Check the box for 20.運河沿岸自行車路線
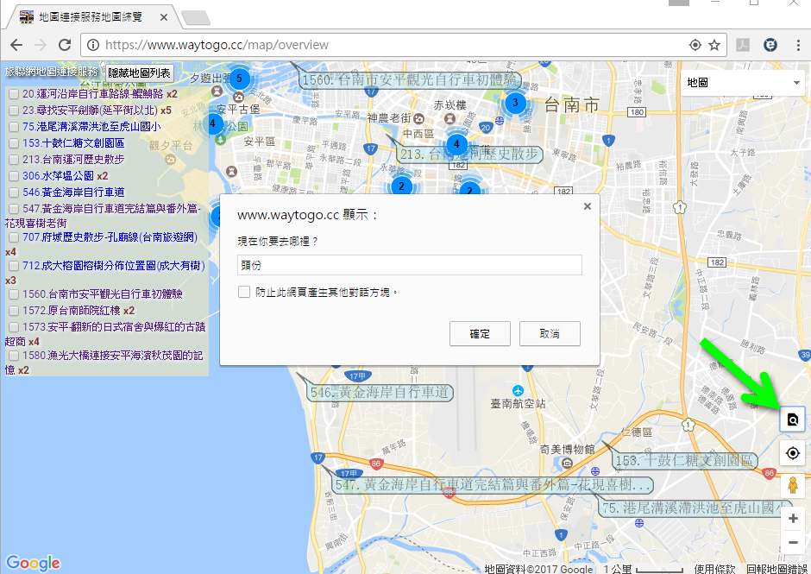Viewport: 811px width, 574px height. (14, 94)
